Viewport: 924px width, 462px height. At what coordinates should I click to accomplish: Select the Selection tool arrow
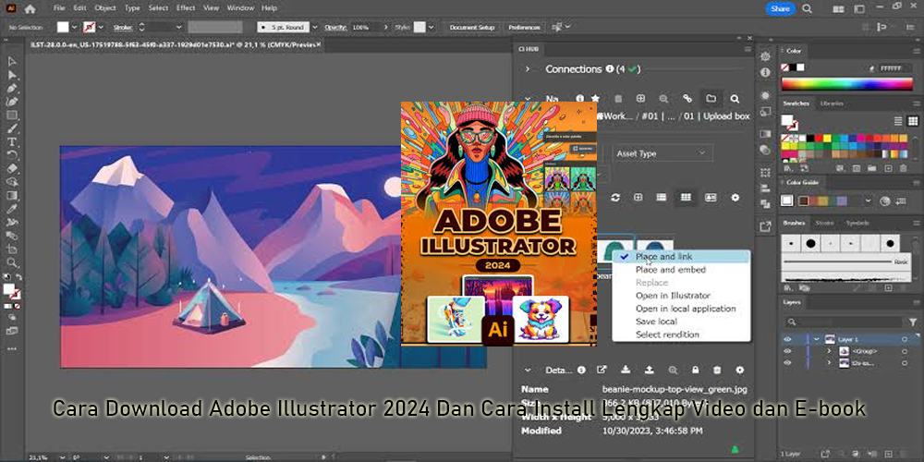click(x=12, y=61)
